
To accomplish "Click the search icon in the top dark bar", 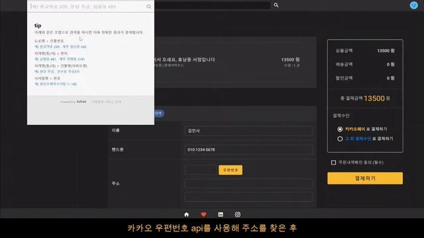I will [276, 5].
